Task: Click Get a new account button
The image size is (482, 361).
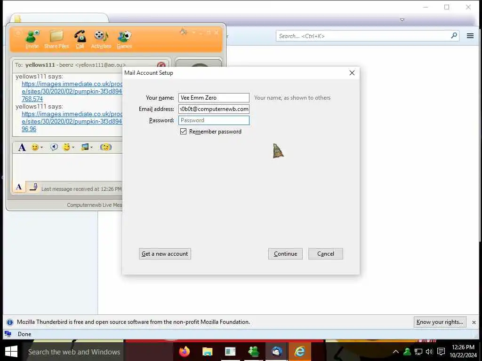Action: pos(165,254)
